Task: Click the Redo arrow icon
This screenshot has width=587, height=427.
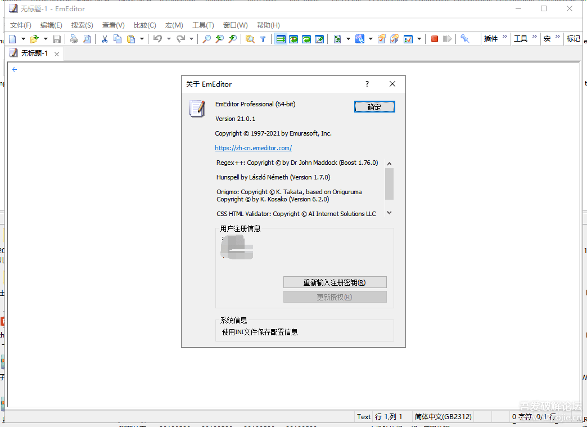Action: tap(181, 39)
